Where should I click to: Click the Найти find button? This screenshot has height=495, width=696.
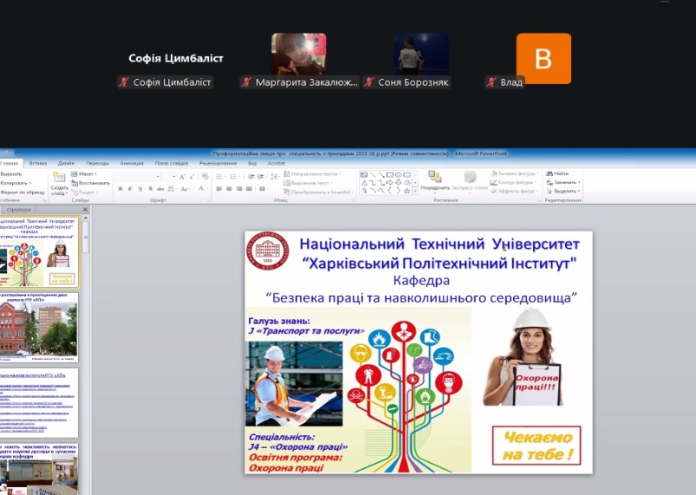pyautogui.click(x=557, y=173)
